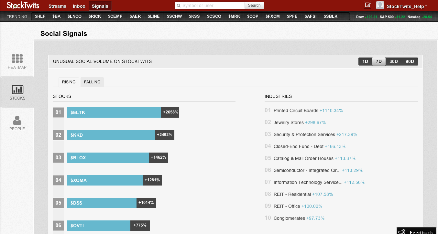Select the Stocks bar chart icon

tap(17, 90)
